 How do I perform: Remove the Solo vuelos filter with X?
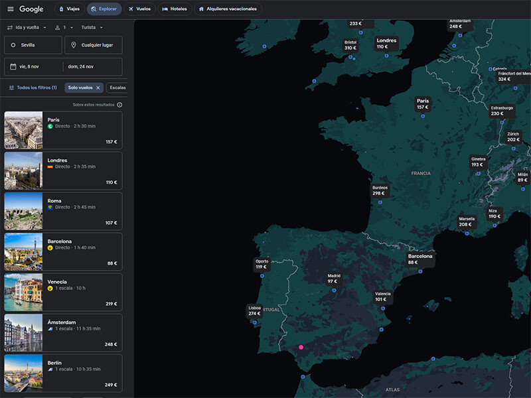point(98,88)
